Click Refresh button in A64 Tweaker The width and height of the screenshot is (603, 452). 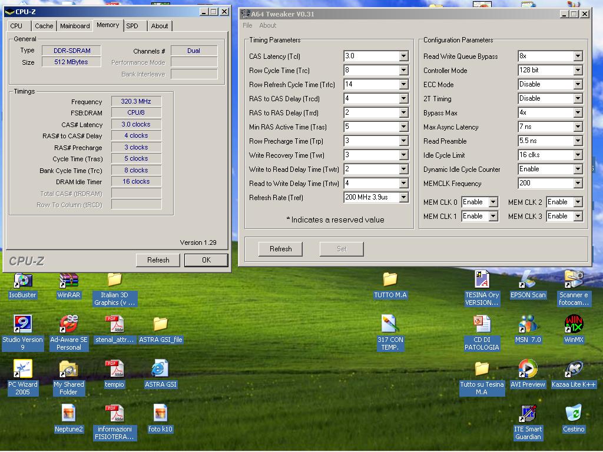click(x=280, y=249)
